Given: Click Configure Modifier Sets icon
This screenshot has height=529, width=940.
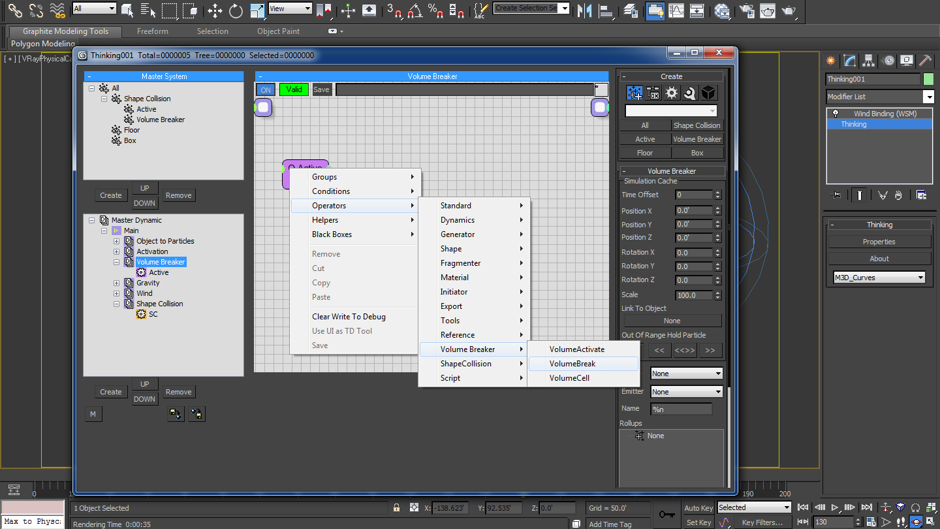Looking at the screenshot, I should [921, 195].
